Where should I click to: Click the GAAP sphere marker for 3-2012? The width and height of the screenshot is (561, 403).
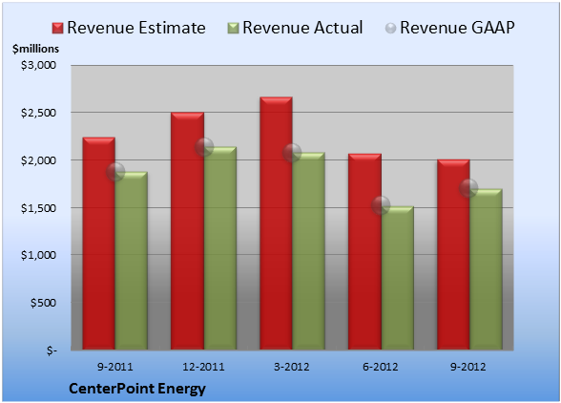(292, 153)
